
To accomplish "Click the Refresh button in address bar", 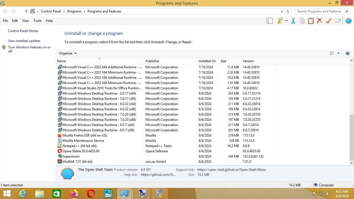I will tap(288, 11).
